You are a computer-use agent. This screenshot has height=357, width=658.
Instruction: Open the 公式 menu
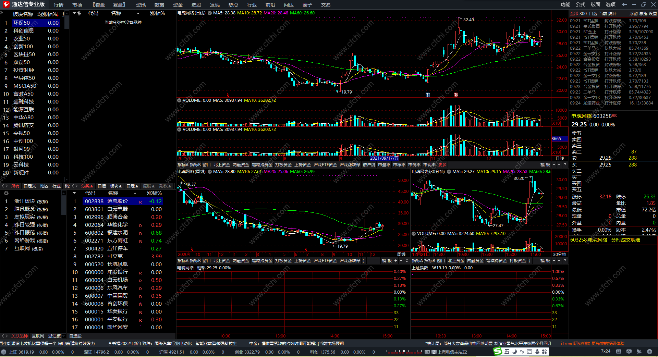(581, 4)
